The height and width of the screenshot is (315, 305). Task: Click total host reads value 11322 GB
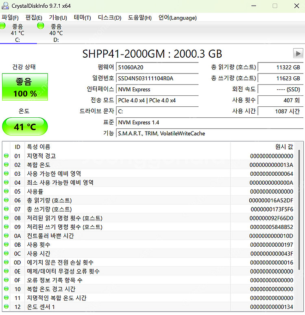(281, 67)
